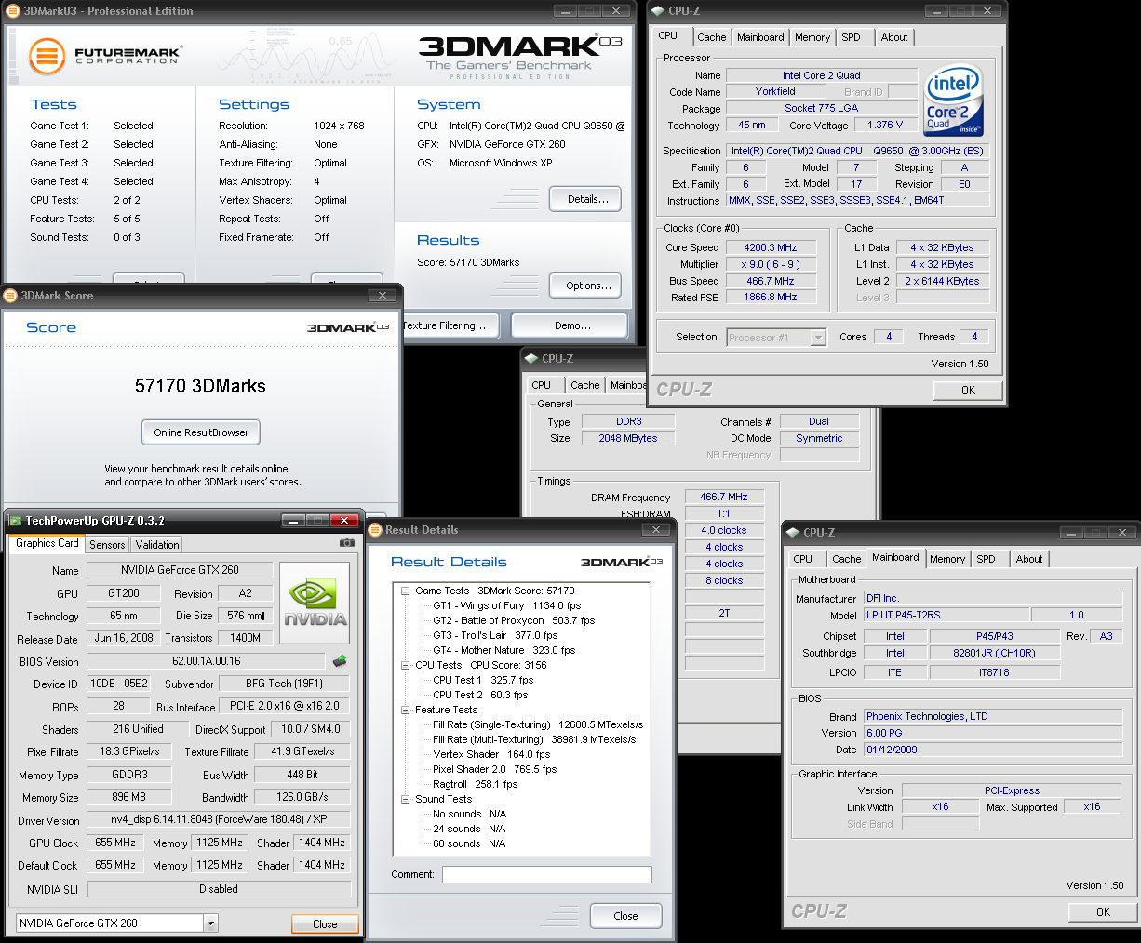Open the Processor #1 selection dropdown
The image size is (1141, 943).
point(818,338)
